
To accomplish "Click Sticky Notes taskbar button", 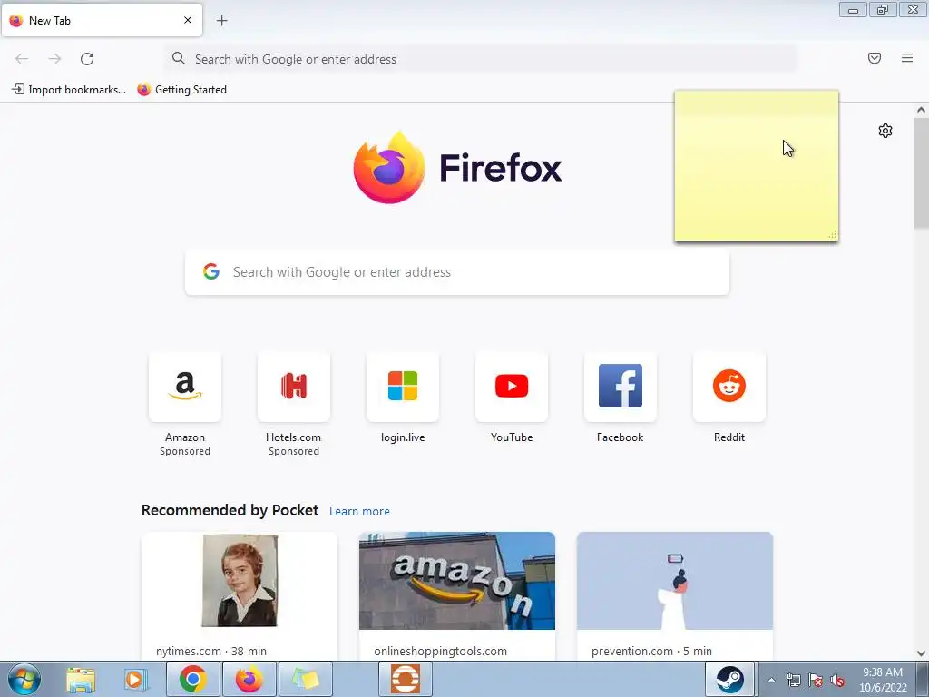I will pos(305,679).
